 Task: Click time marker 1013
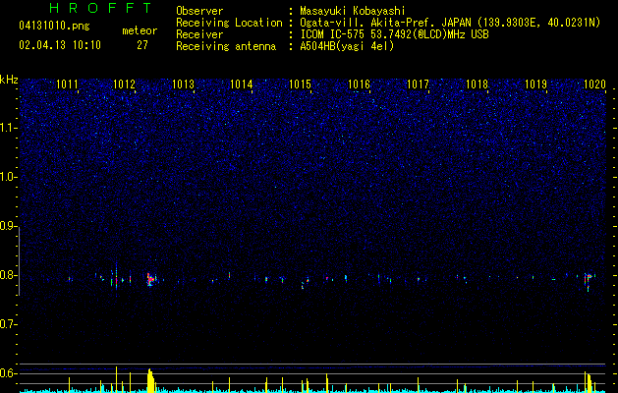click(x=184, y=84)
